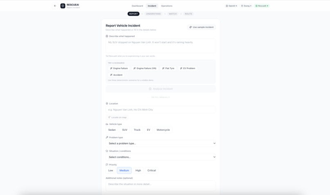The height and width of the screenshot is (195, 330).
Task: Select SUV vehicle type
Action: click(x=125, y=130)
